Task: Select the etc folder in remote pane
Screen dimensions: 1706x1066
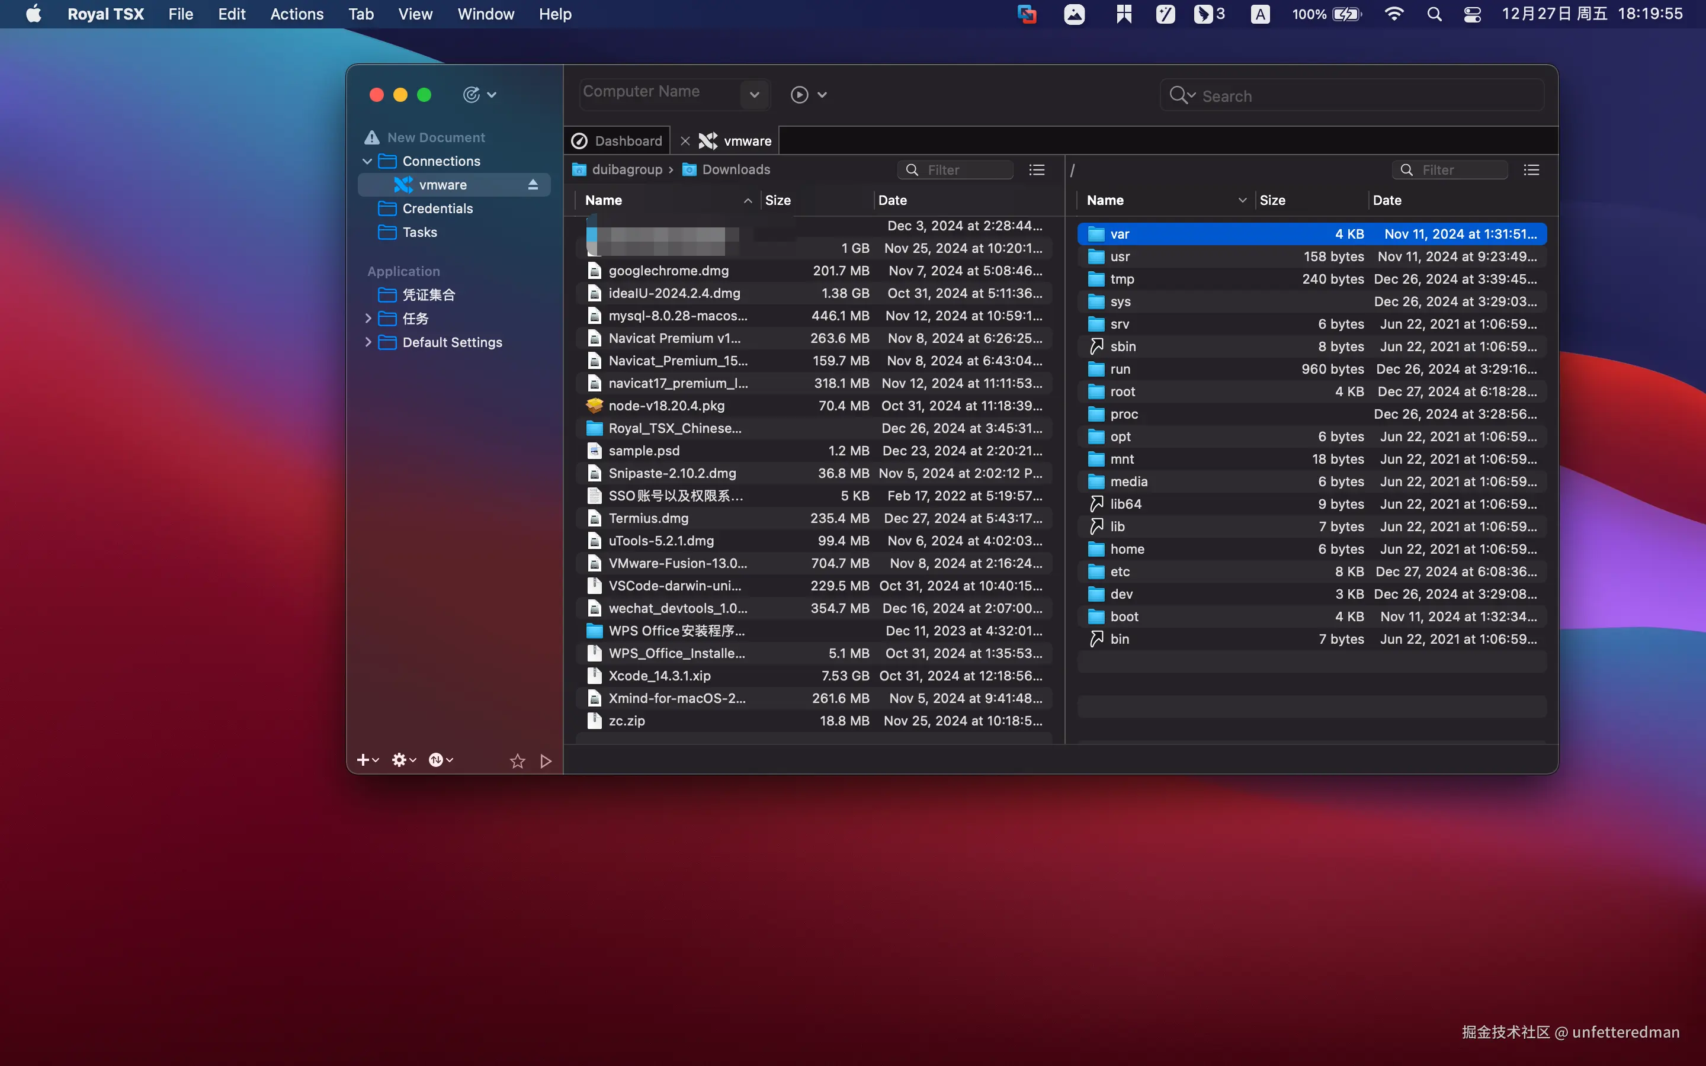Action: [1120, 571]
